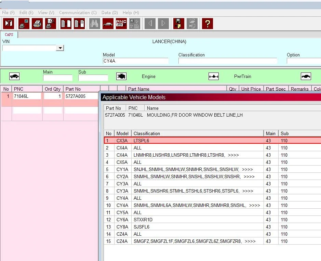Click the Main group input field
Image resolution: width=321 pixels, height=261 pixels.
click(x=57, y=78)
